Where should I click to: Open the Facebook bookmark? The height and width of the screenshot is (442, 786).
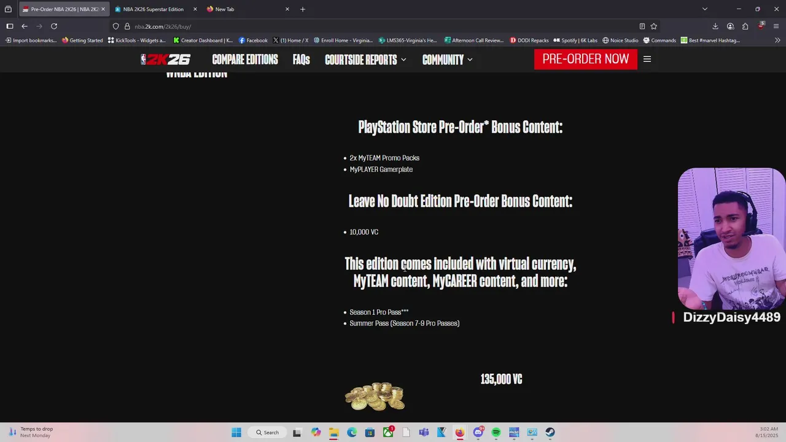(253, 41)
